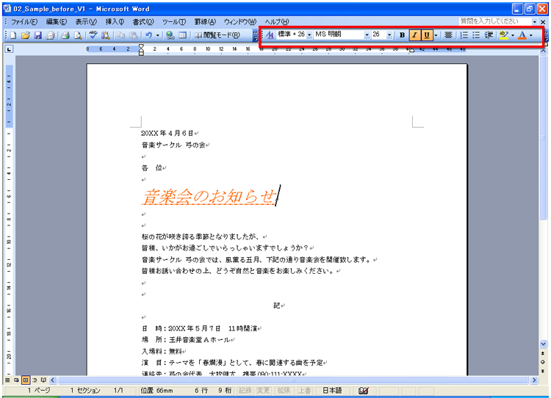This screenshot has width=551, height=398.
Task: Click the tab selector at ruler corner
Action: click(x=9, y=49)
